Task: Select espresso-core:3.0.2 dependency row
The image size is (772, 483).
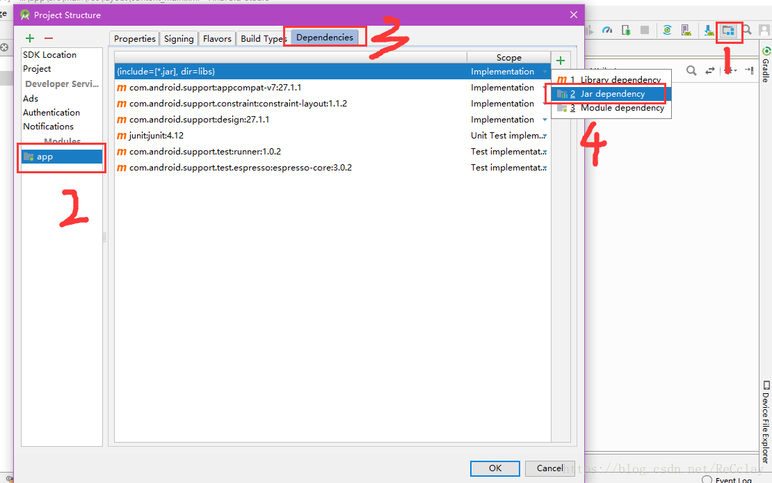Action: [332, 168]
